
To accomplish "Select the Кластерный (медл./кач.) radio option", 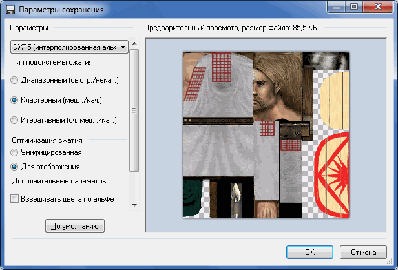I will tap(56, 100).
